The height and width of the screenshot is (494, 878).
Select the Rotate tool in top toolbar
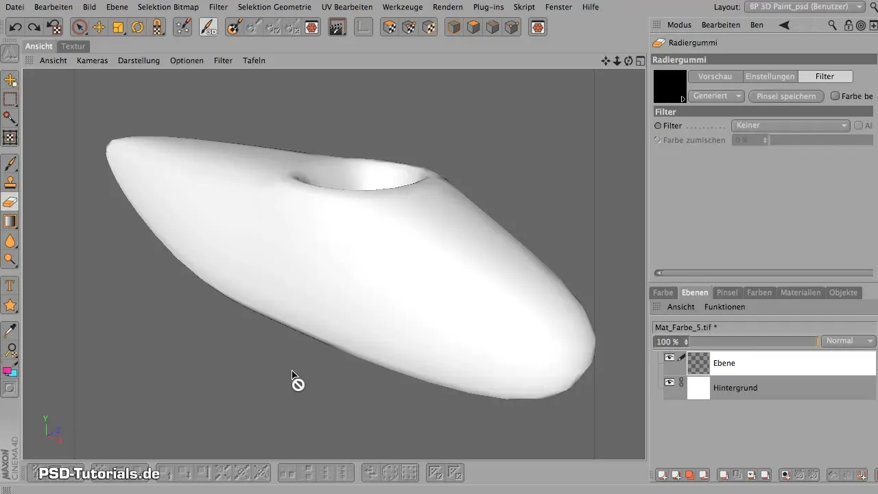[137, 27]
